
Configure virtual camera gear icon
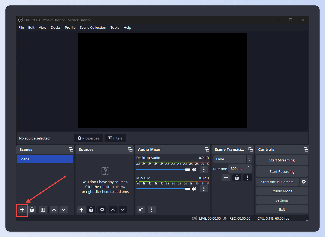click(x=304, y=182)
